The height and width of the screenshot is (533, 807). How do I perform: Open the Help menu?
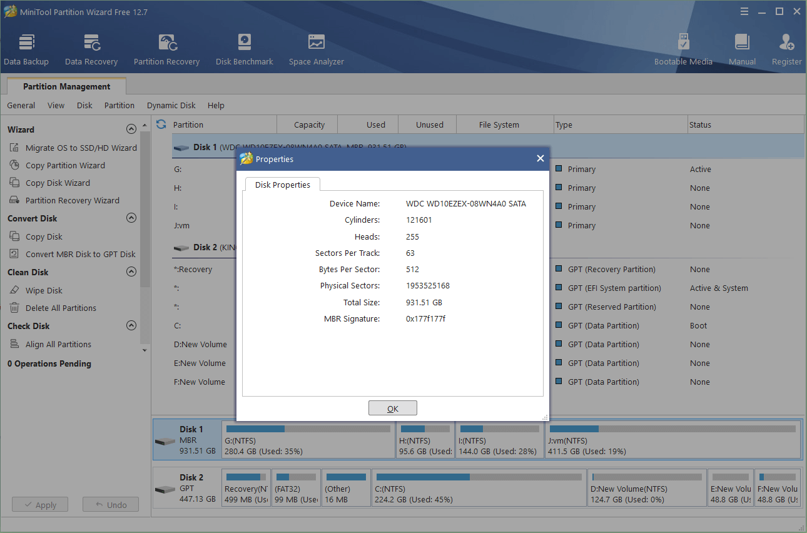click(216, 105)
